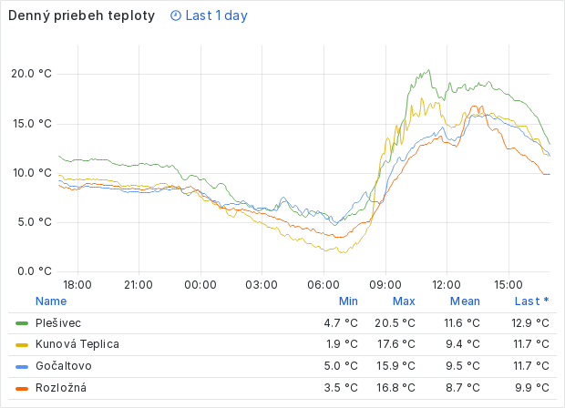Isolate the Gočaltovo series in the legend

pos(63,366)
